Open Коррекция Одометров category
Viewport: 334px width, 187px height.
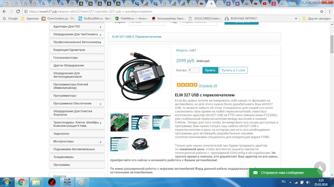(77, 50)
